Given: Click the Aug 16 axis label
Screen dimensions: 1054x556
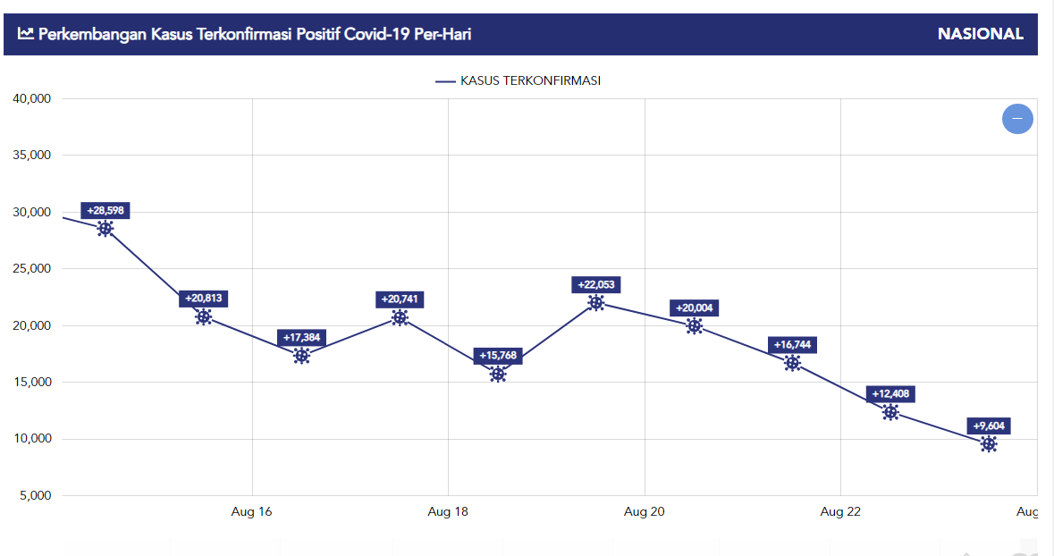Looking at the screenshot, I should tap(251, 511).
